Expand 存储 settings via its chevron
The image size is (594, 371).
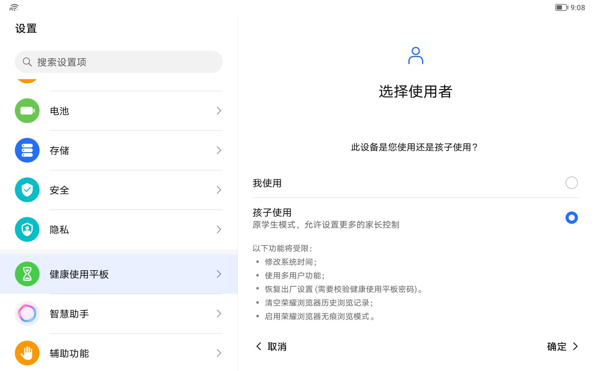click(x=219, y=151)
